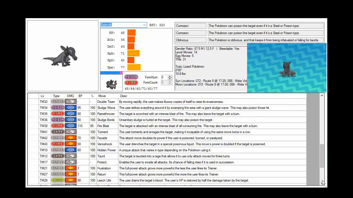Click the Oblivious ability description
The height and width of the screenshot is (198, 353).
point(266,40)
